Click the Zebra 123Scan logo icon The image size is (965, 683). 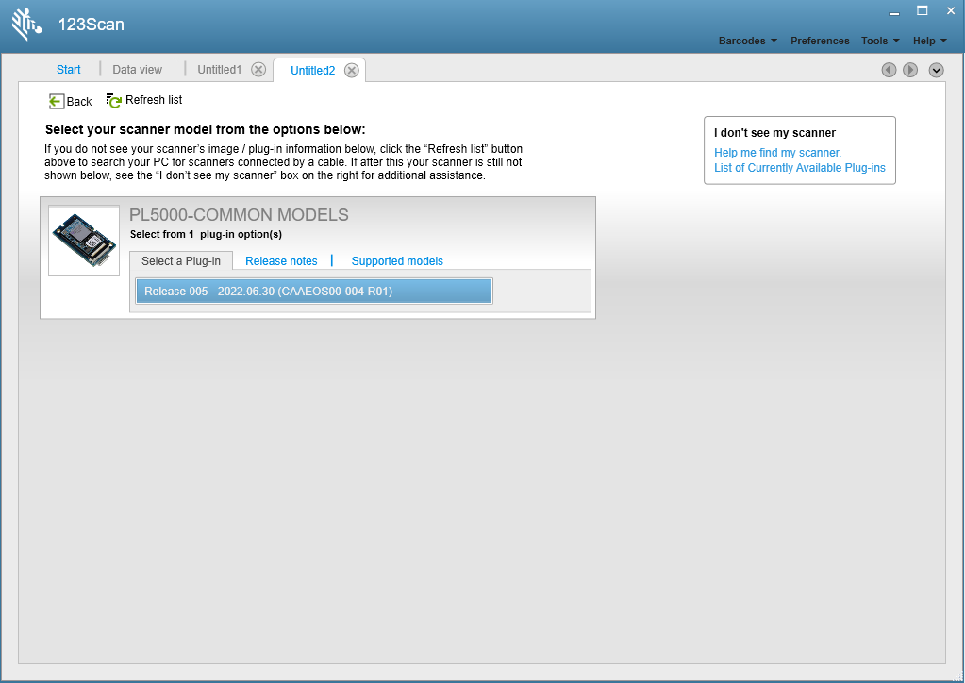pyautogui.click(x=26, y=25)
